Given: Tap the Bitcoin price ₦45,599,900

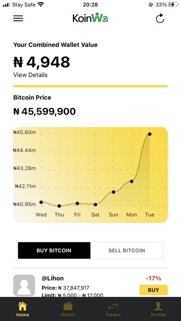Looking at the screenshot, I should tap(44, 111).
